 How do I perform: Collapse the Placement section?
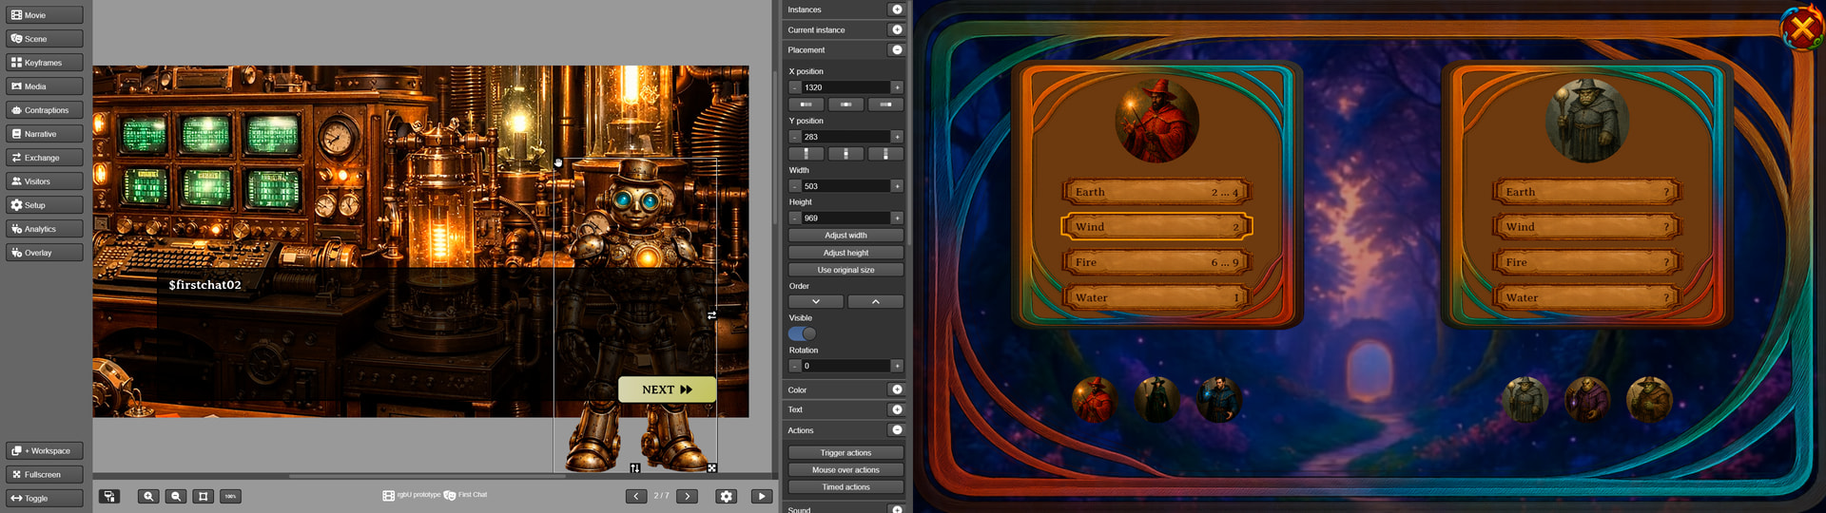click(896, 49)
